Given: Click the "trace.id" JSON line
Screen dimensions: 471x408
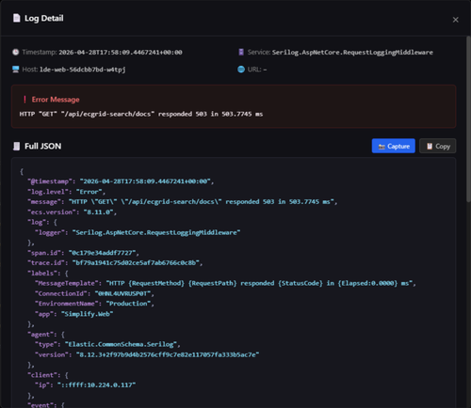Looking at the screenshot, I should tap(115, 263).
